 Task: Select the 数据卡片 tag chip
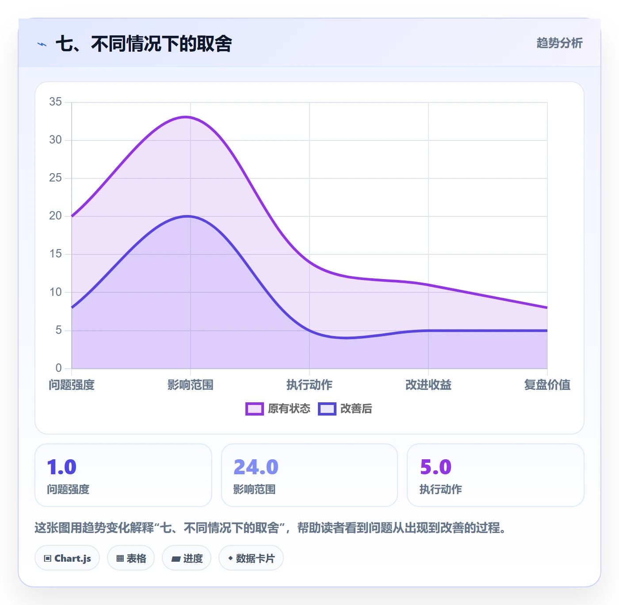(251, 558)
